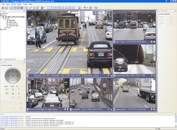Open dropdown arrow beside the monitor icon
Image resolution: width=177 pixels, height=130 pixels.
point(82,8)
